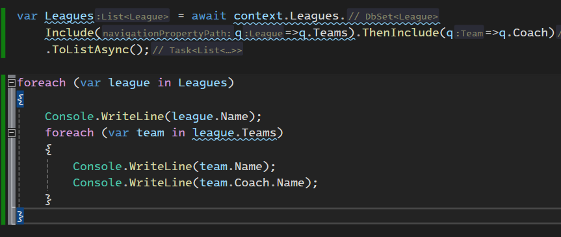Viewport: 561px width, 237px height.
Task: Click the 'navigationPropertyPath:' parameter hint
Action: click(x=168, y=33)
